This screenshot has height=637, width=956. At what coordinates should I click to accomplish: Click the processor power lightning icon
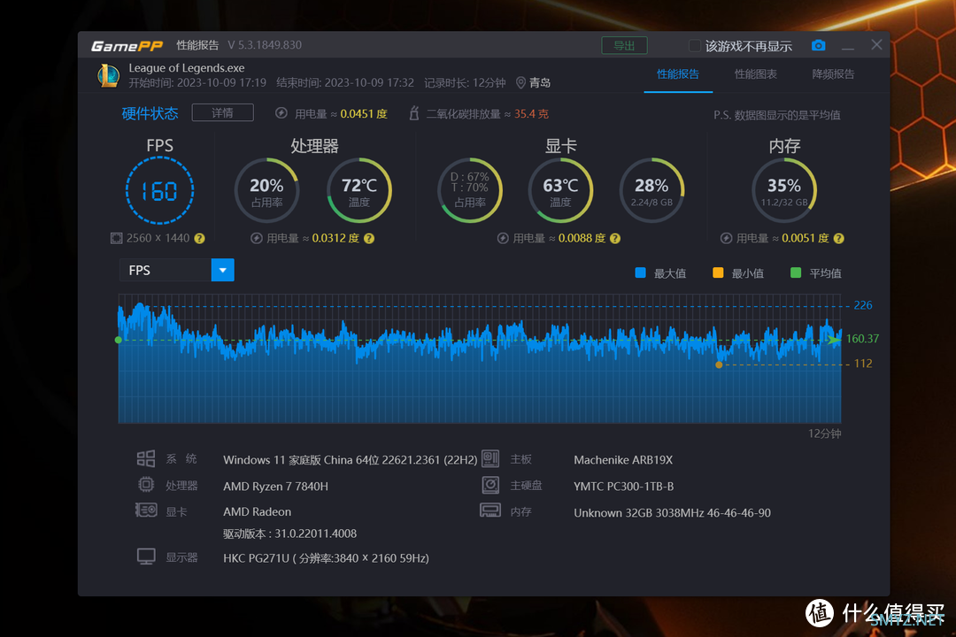[257, 238]
